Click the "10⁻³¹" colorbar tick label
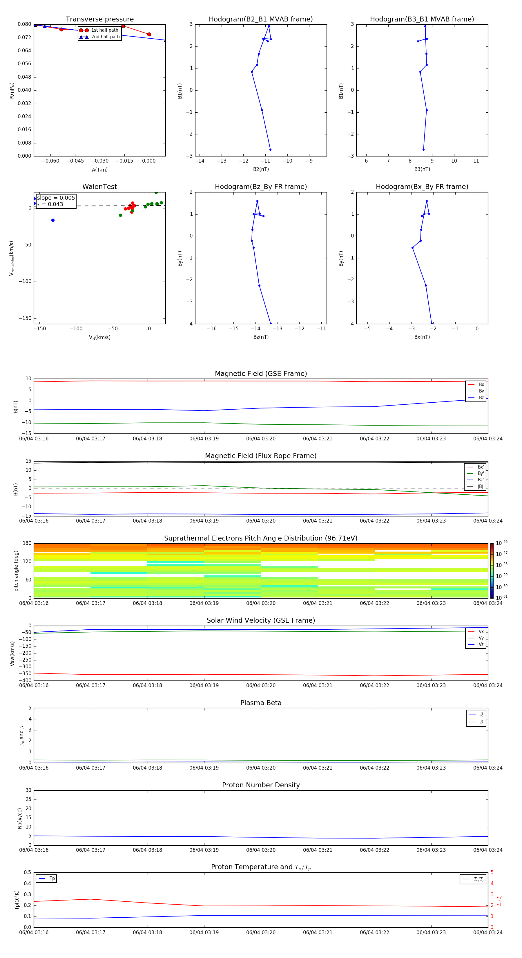The image size is (522, 958). click(502, 598)
